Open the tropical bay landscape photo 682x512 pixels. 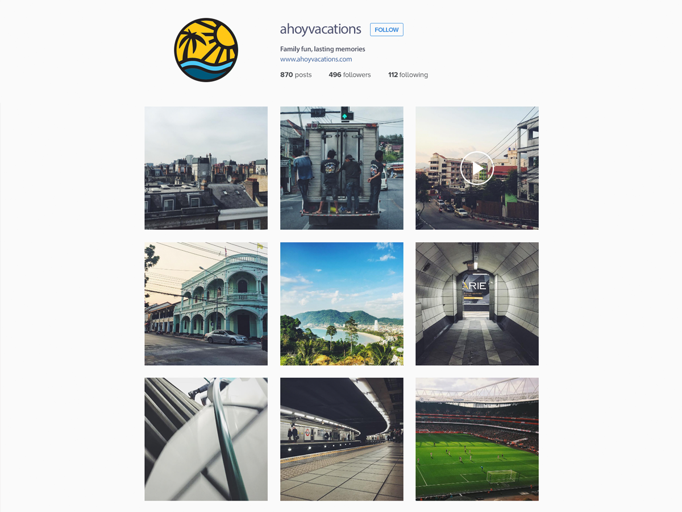coord(342,304)
